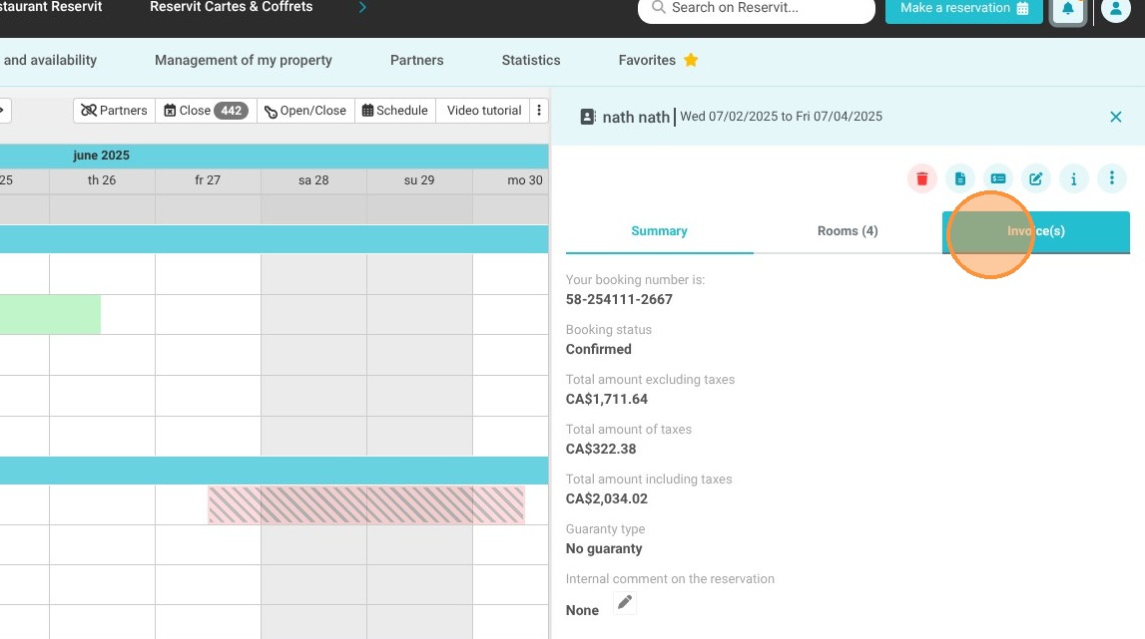
Task: Click the Schedule toolbar button
Action: (395, 110)
